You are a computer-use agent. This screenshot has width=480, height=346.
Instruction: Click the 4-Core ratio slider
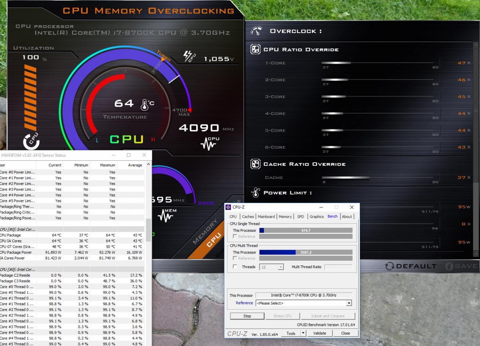pos(377,114)
